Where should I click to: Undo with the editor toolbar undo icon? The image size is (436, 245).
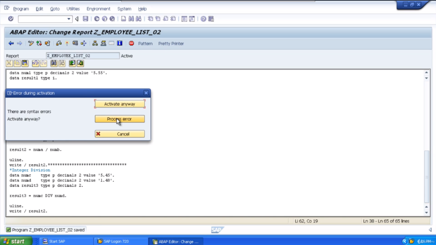pyautogui.click(x=35, y=63)
